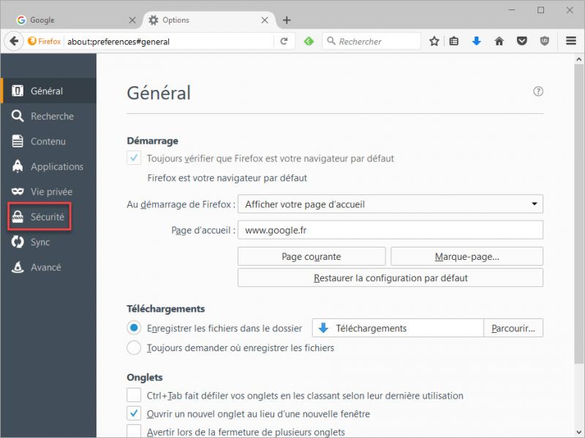This screenshot has height=438, width=585.
Task: Select Toujours demander où enregistrer les fichiers
Action: point(134,348)
